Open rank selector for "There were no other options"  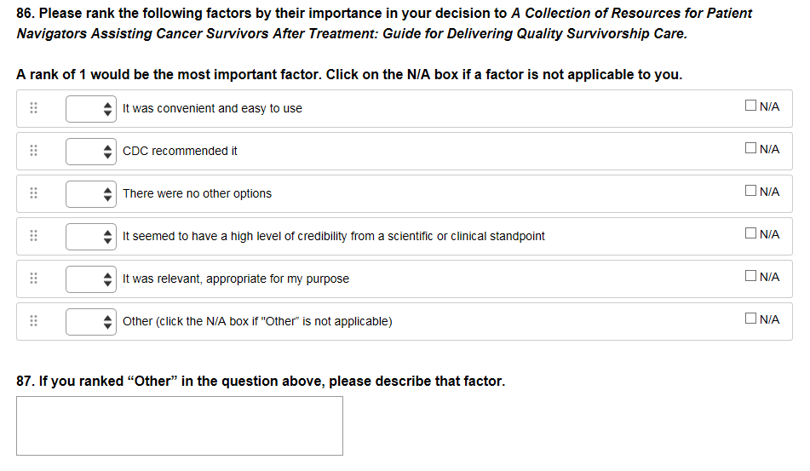point(91,193)
